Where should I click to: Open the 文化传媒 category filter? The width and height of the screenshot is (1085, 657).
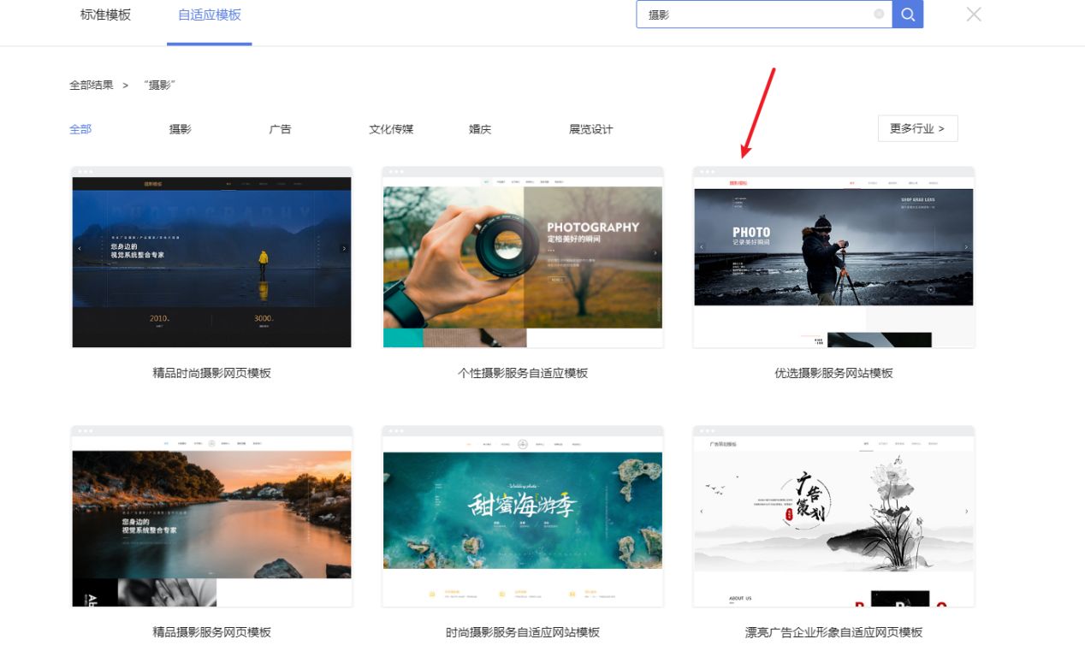pos(390,129)
